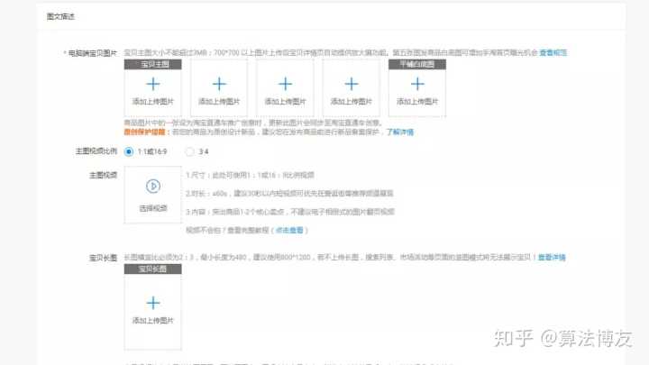
Task: Click the '1.尺寸' video requirement line
Action: pyautogui.click(x=250, y=175)
